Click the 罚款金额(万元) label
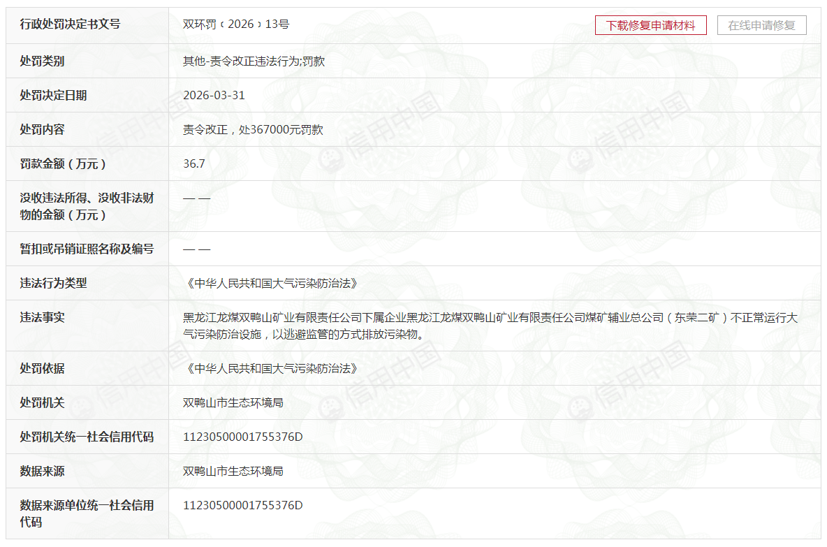The height and width of the screenshot is (547, 827). point(64,163)
